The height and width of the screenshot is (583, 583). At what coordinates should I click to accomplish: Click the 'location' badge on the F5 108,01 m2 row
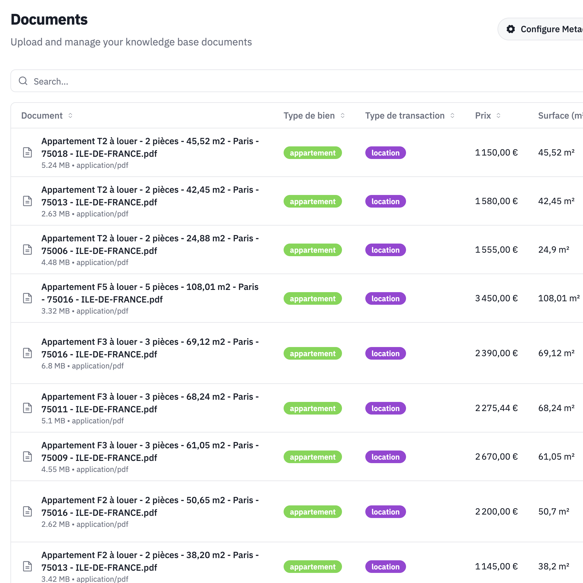(385, 298)
